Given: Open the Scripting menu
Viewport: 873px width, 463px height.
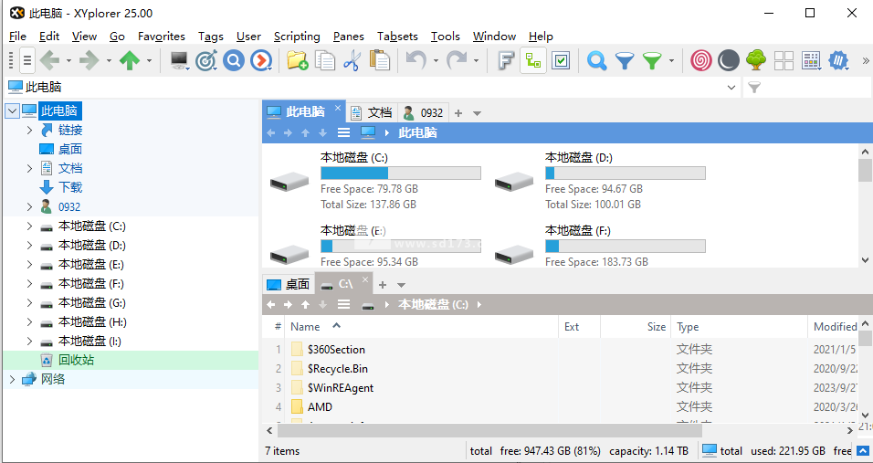Looking at the screenshot, I should tap(297, 37).
